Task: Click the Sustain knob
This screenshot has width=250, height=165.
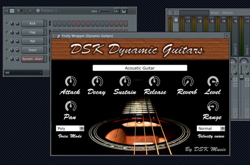Action: pyautogui.click(x=125, y=81)
